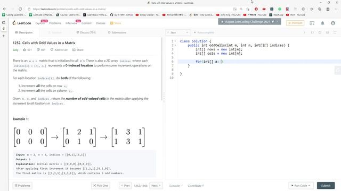
Task: Click the green circular extension icon
Action: [280, 9]
